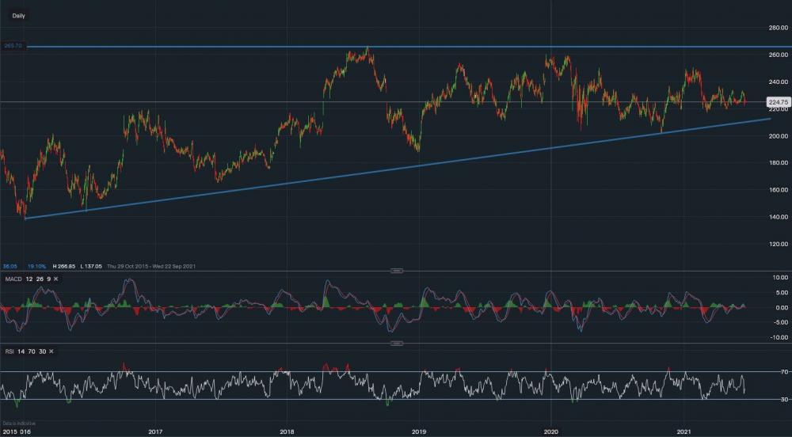Click the RSI indicator label
Image resolution: width=792 pixels, height=437 pixels.
point(8,350)
